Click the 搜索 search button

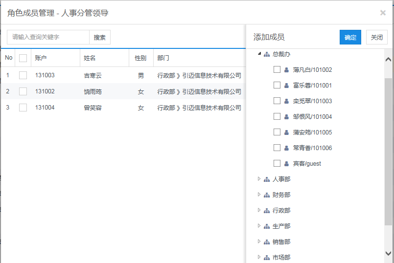100,37
